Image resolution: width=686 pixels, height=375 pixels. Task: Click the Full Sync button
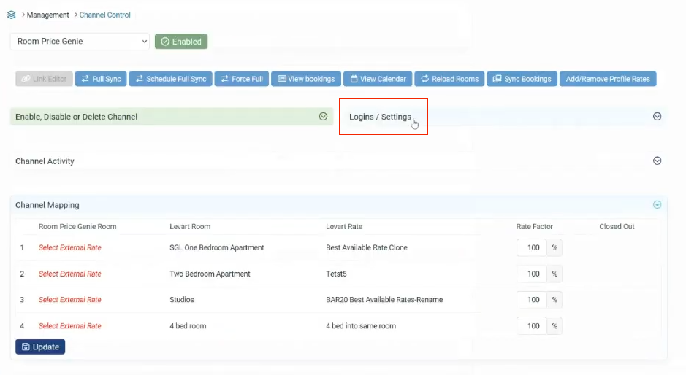pos(101,79)
